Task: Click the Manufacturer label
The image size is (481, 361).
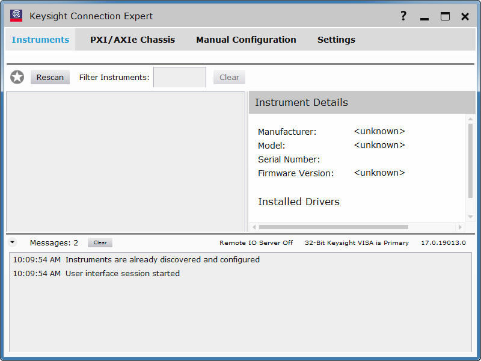Action: 287,132
